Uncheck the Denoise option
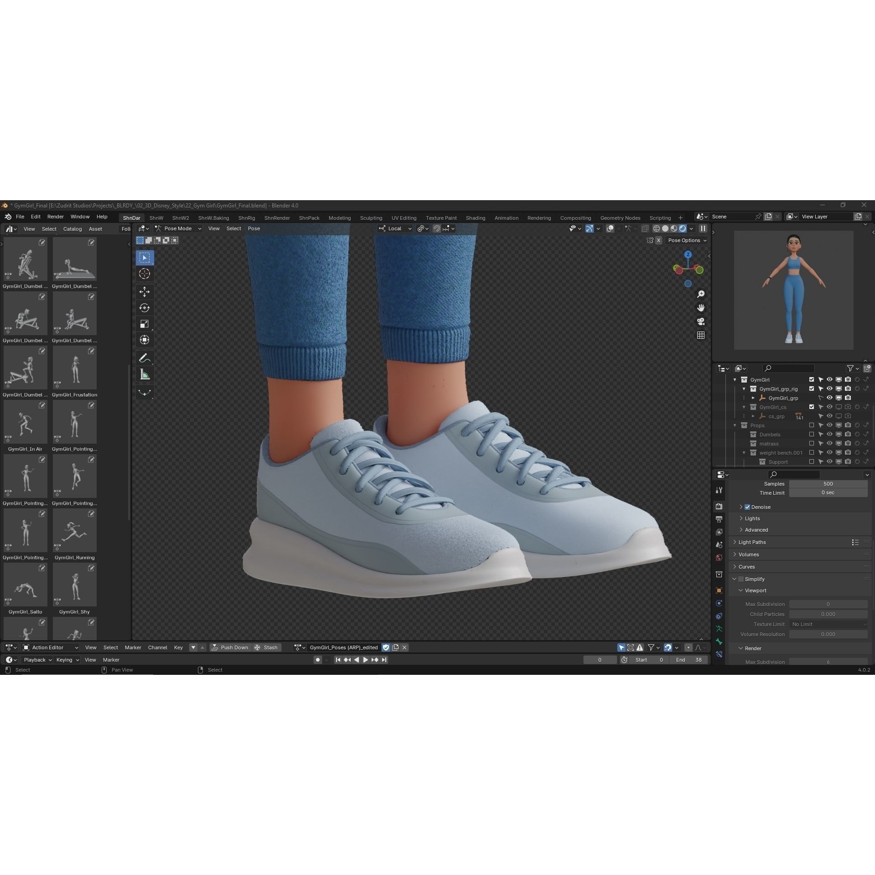Image resolution: width=875 pixels, height=875 pixels. point(747,507)
